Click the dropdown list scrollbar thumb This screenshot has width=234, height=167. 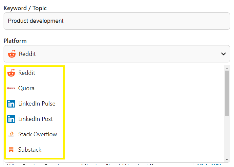tap(227, 93)
